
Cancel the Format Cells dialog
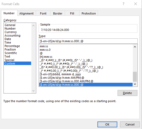pyautogui.click(x=130, y=124)
